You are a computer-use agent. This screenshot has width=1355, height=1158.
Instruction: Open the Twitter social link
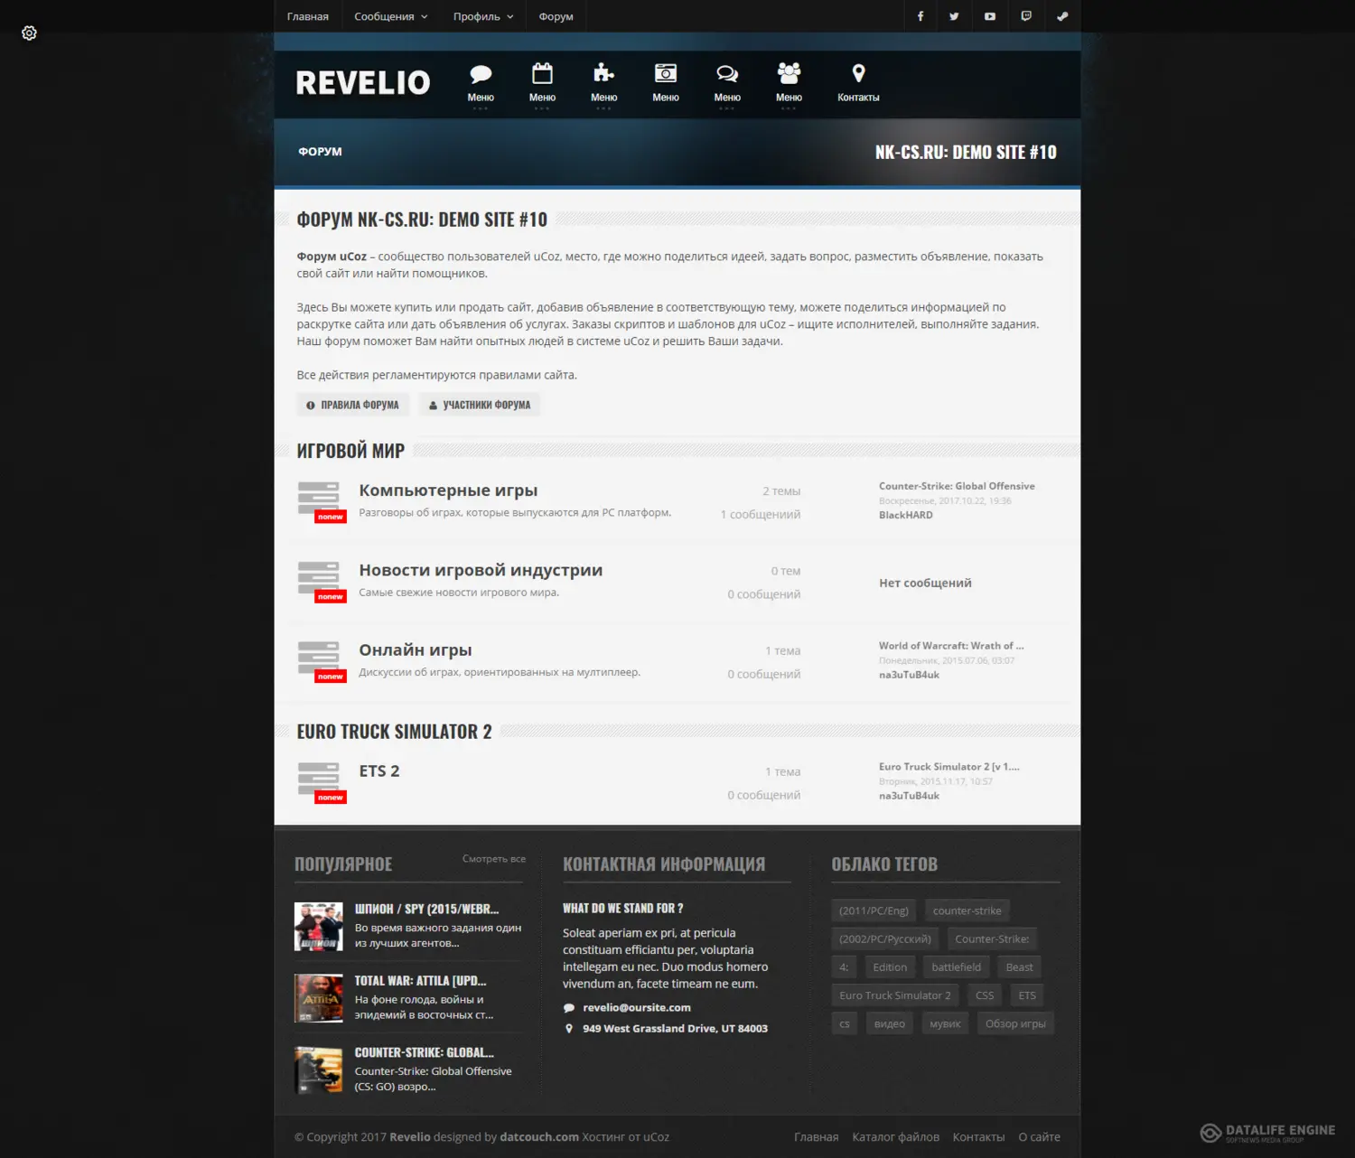(954, 16)
